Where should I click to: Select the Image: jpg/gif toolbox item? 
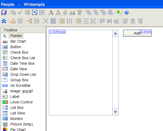[x=21, y=91]
